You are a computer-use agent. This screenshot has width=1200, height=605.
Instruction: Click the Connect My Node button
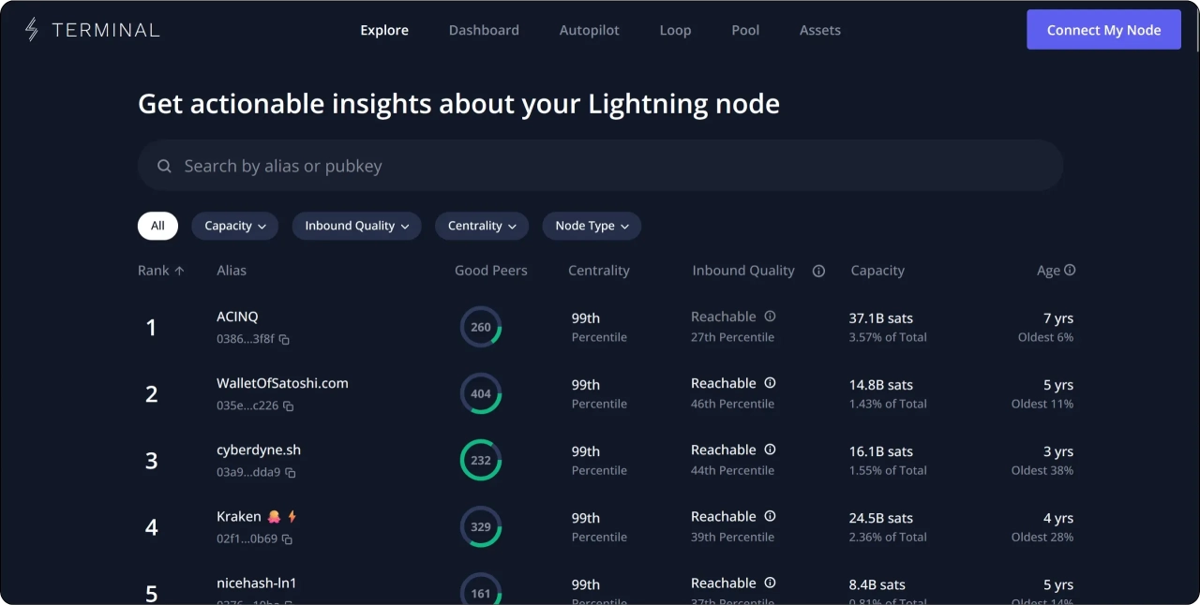1103,30
